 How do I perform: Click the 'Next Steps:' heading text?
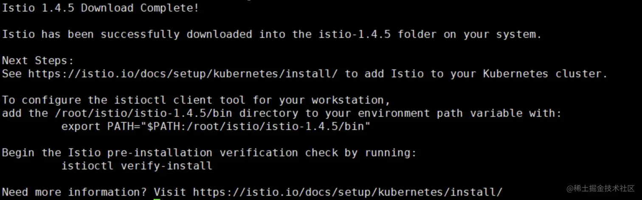pyautogui.click(x=38, y=61)
